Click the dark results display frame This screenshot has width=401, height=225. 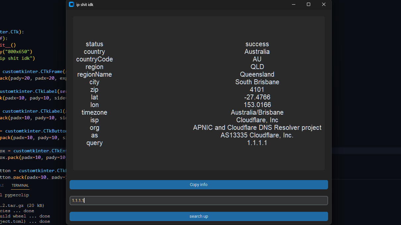199,159
